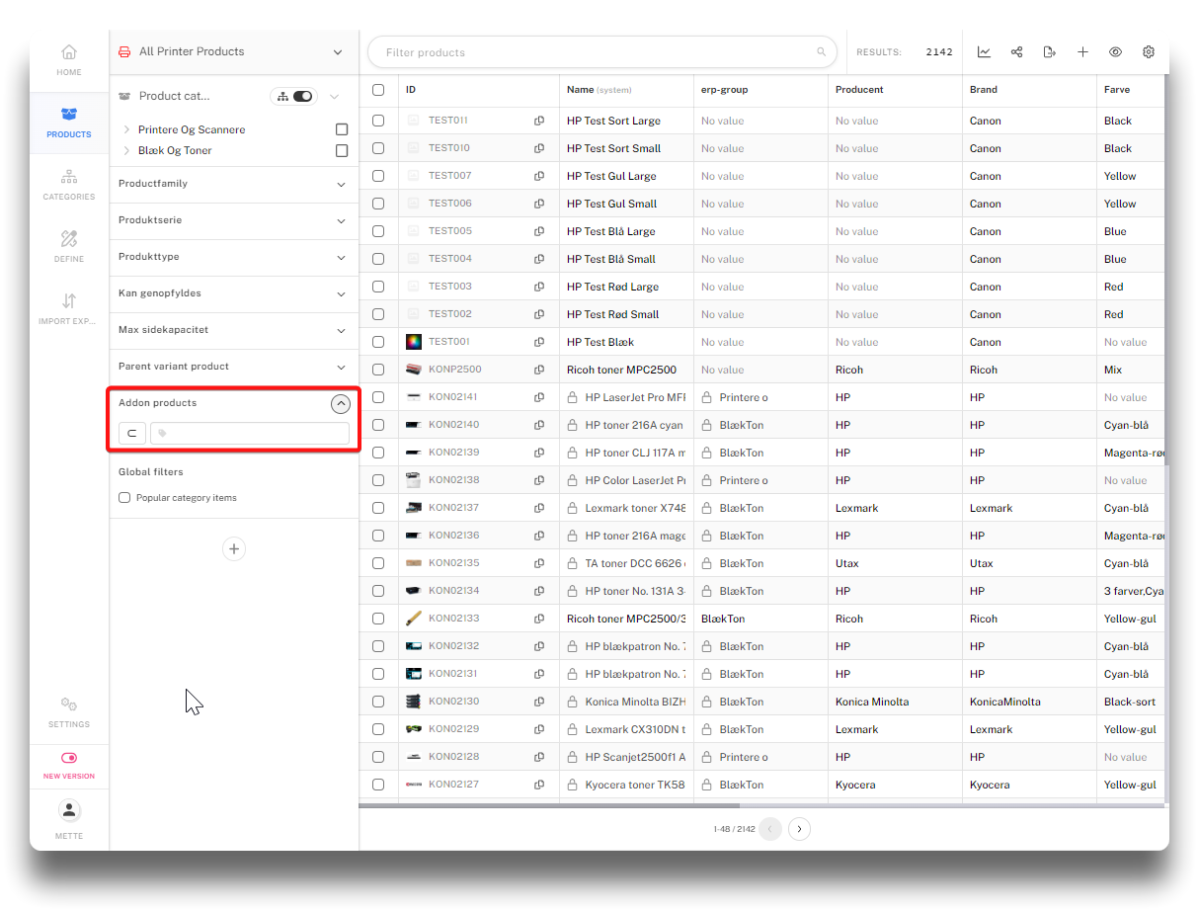Check the Printere Og Scannere checkbox

342,129
